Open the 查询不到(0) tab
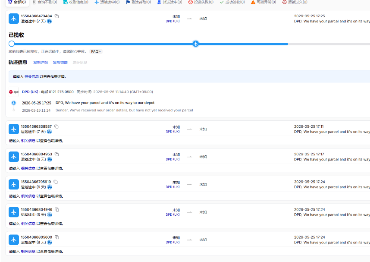The height and width of the screenshot is (262, 370). tap(44, 2)
